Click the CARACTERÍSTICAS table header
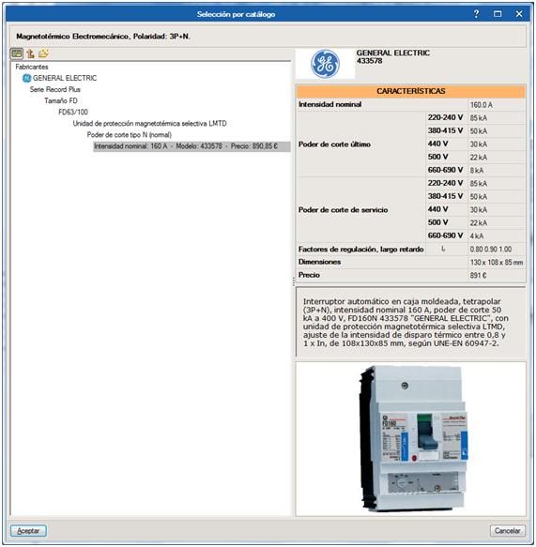This screenshot has width=536, height=547. (411, 91)
